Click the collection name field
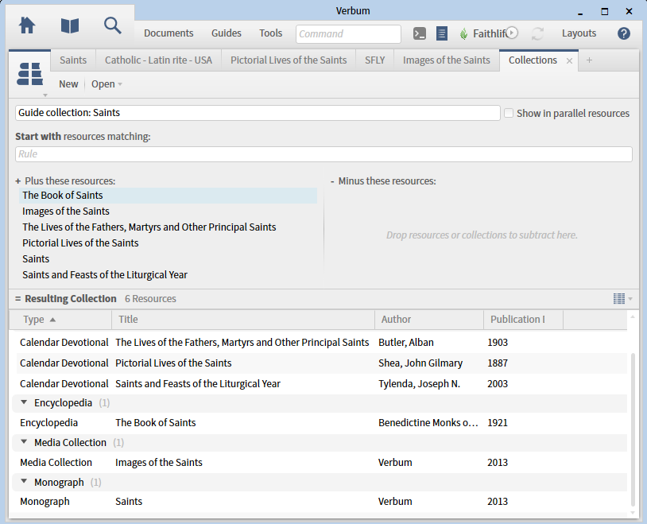Viewport: 647px width, 524px height. coord(258,113)
